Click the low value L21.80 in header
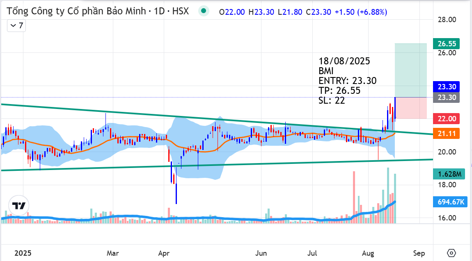Image resolution: width=472 pixels, height=261 pixels. pos(290,12)
